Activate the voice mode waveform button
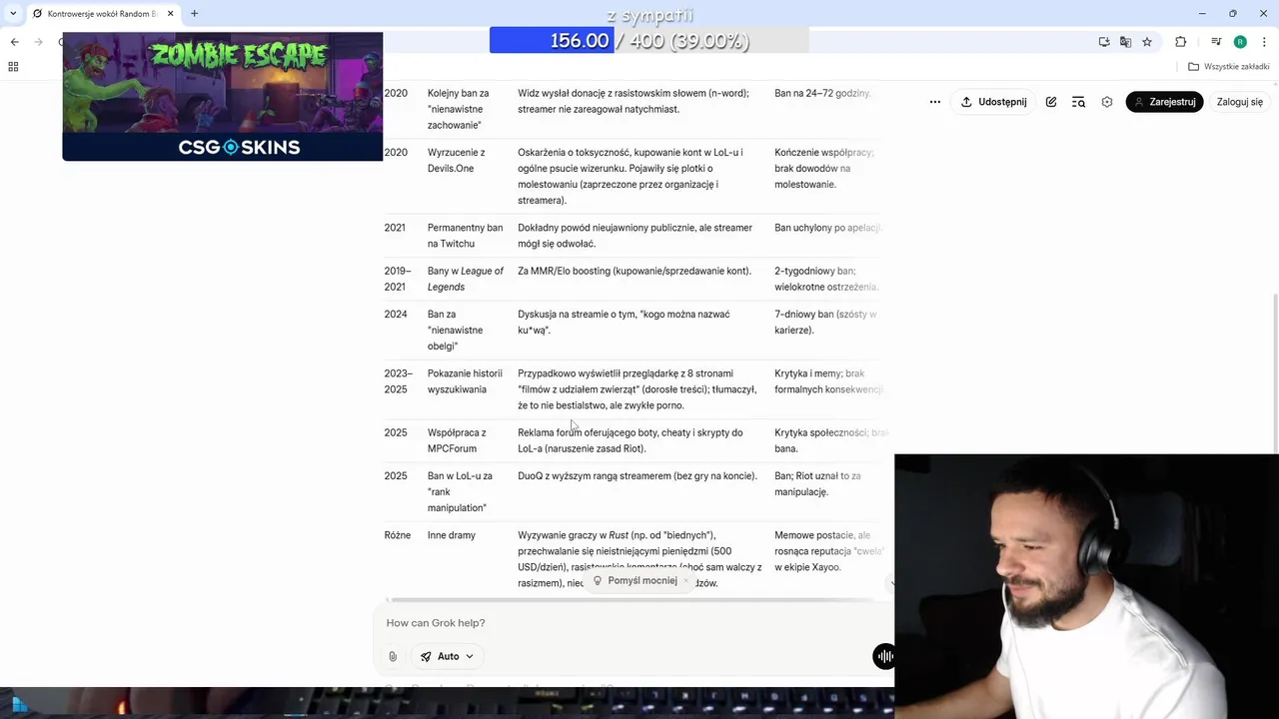 883,656
